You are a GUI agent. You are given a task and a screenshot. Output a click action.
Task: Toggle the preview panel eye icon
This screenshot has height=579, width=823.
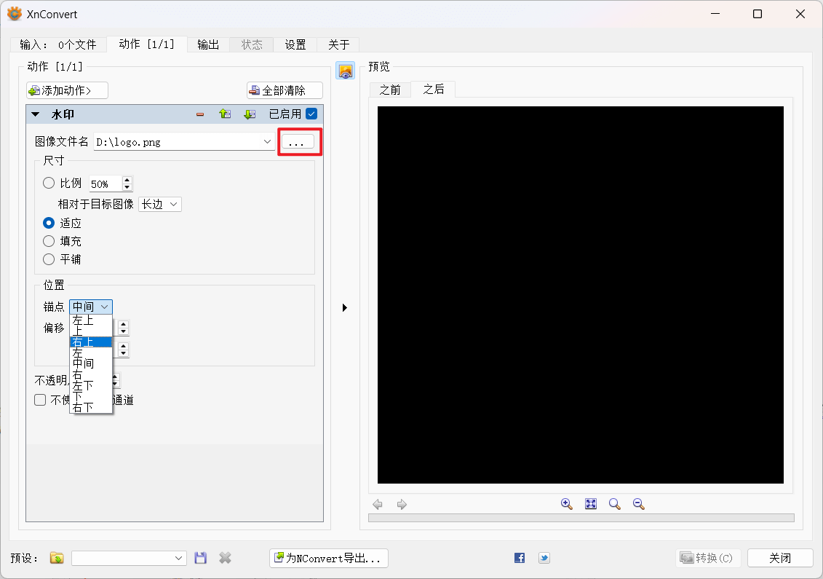346,71
